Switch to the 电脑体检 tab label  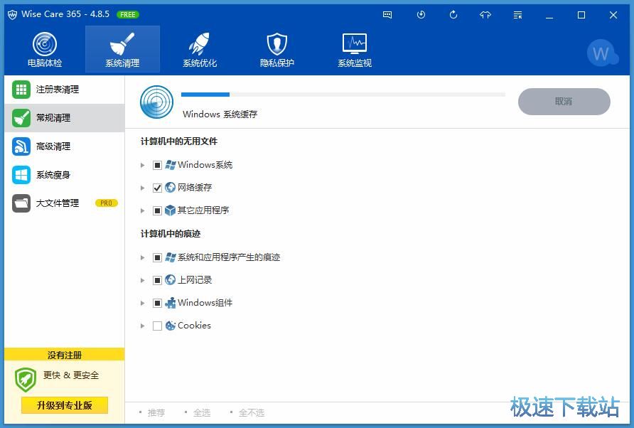point(45,63)
